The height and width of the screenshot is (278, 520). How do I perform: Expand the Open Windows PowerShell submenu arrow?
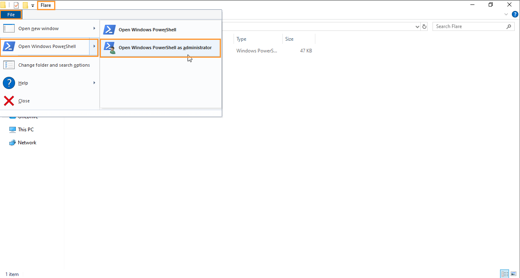pyautogui.click(x=94, y=46)
